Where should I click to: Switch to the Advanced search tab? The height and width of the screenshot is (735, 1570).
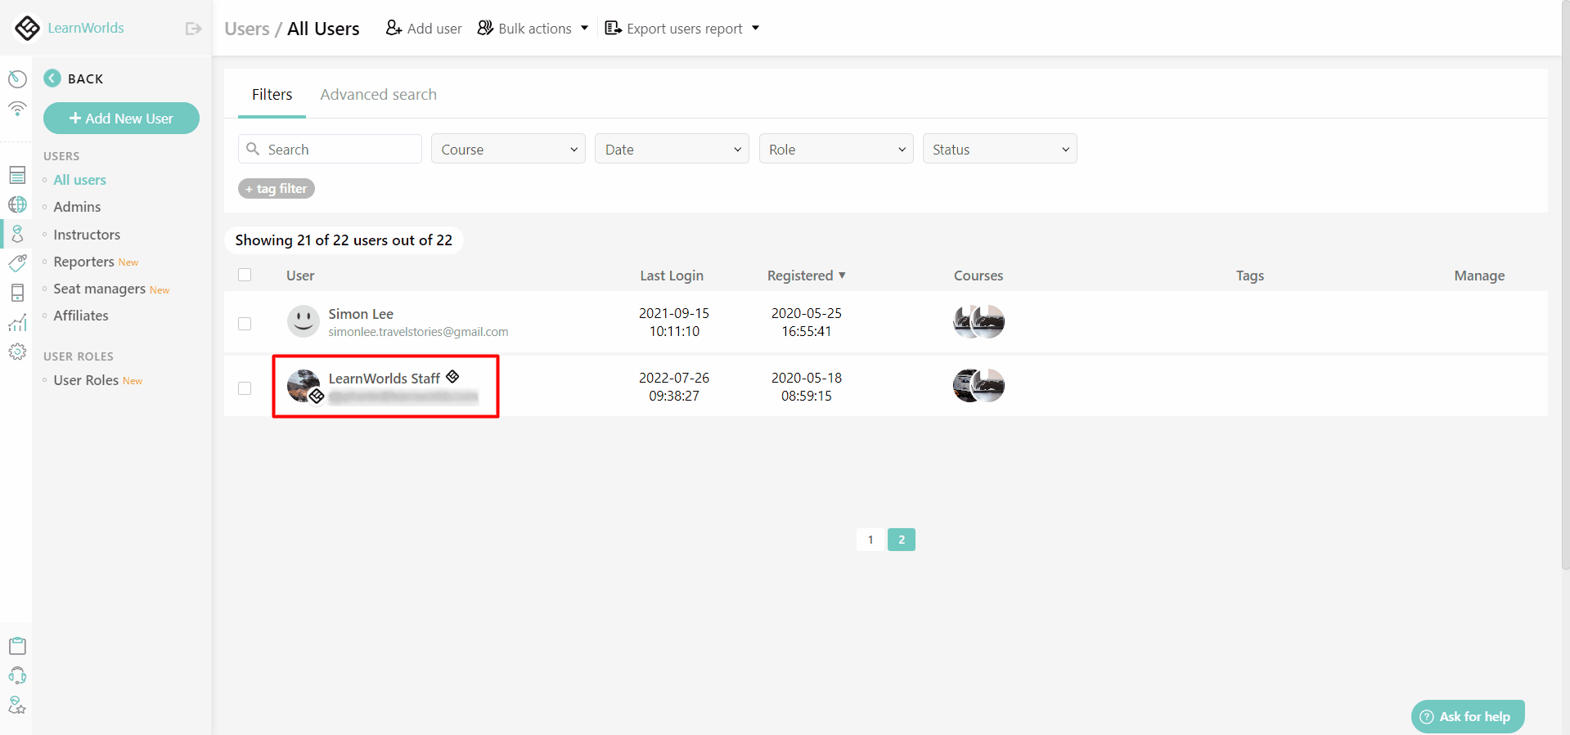(378, 95)
